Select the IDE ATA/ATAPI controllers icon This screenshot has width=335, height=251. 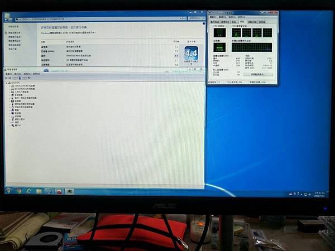click(13, 89)
